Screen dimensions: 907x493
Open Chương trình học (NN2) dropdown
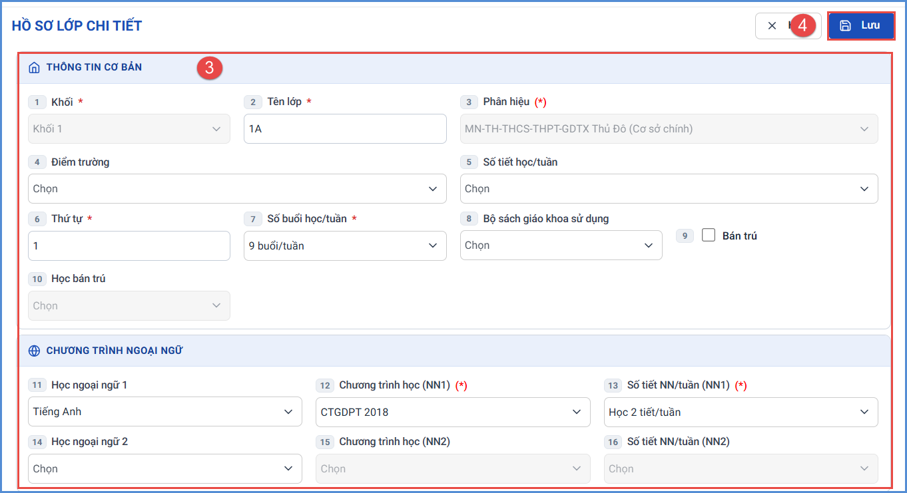coord(453,468)
